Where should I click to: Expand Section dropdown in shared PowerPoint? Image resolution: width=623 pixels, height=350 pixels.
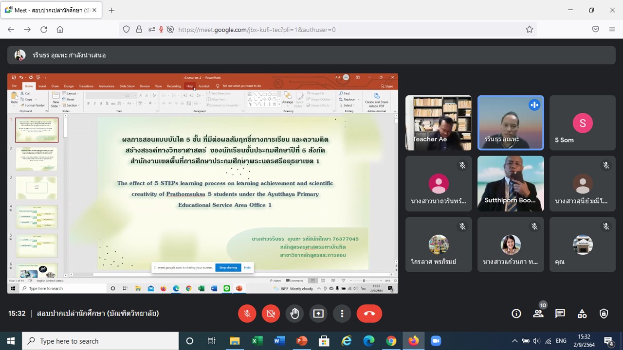(x=72, y=105)
